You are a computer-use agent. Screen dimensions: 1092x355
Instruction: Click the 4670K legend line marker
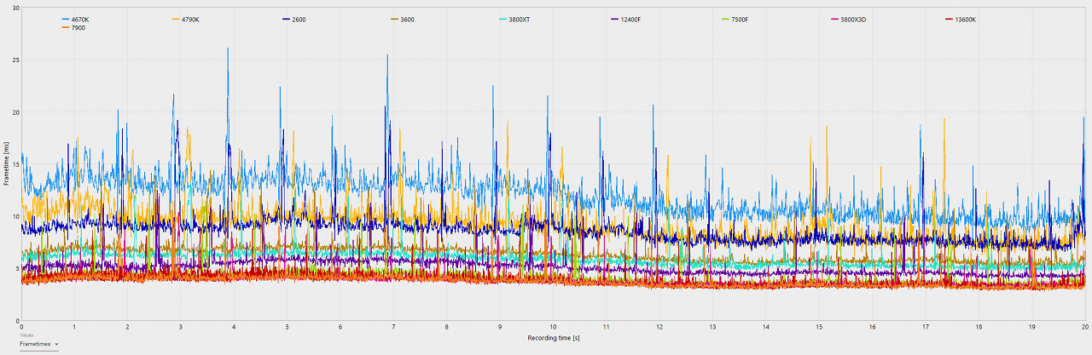[65, 19]
